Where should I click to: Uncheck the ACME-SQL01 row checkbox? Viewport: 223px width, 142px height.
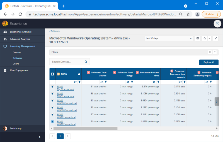click(x=52, y=87)
